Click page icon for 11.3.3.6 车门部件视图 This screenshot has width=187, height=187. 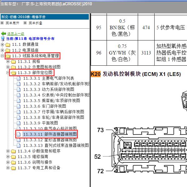(x=18, y=106)
